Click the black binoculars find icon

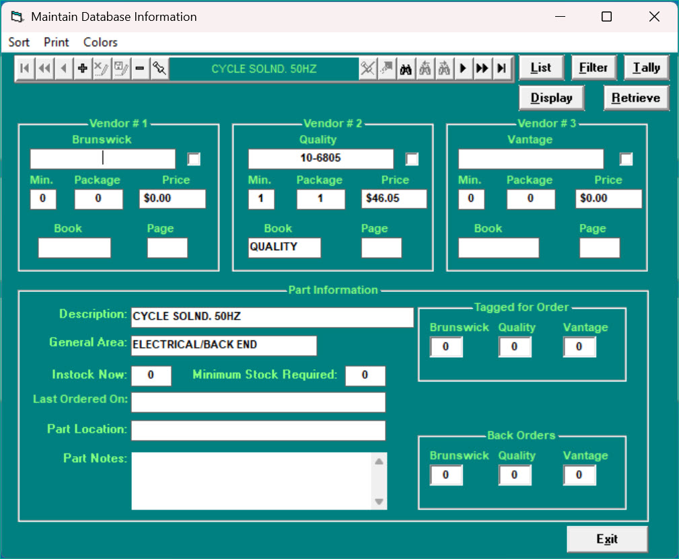tap(406, 69)
